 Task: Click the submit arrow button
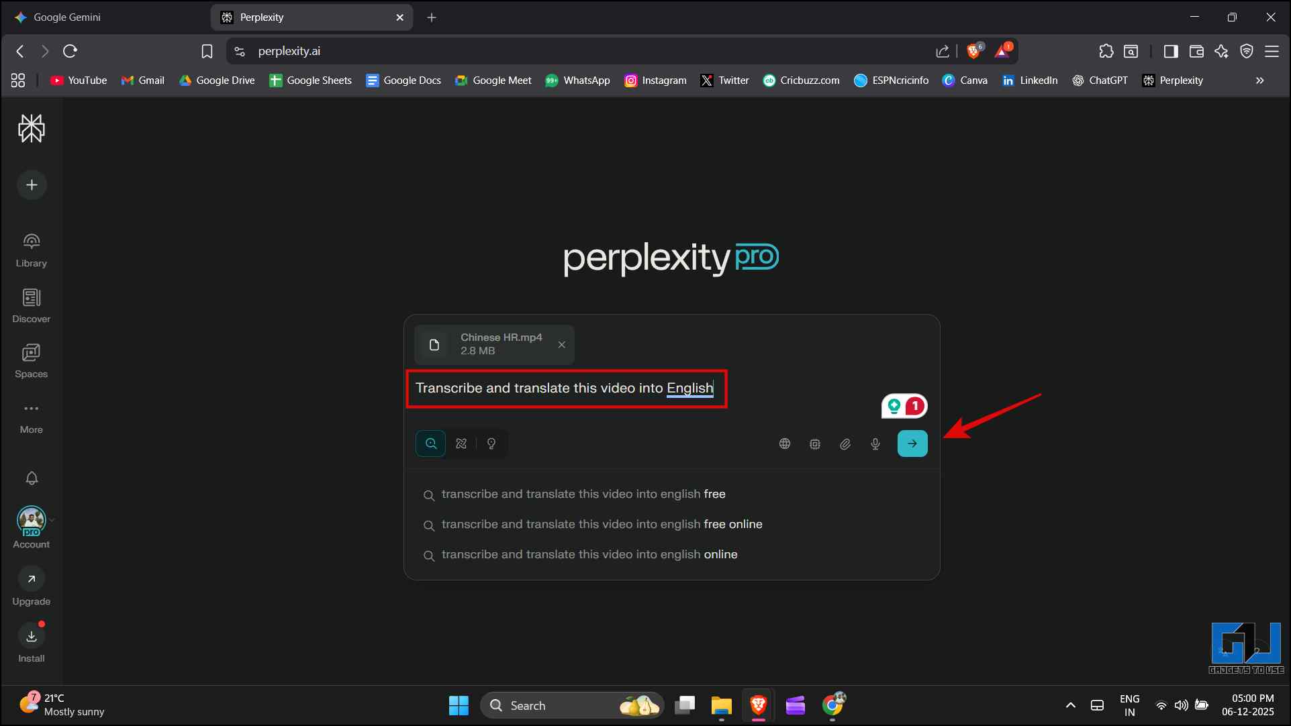(912, 444)
